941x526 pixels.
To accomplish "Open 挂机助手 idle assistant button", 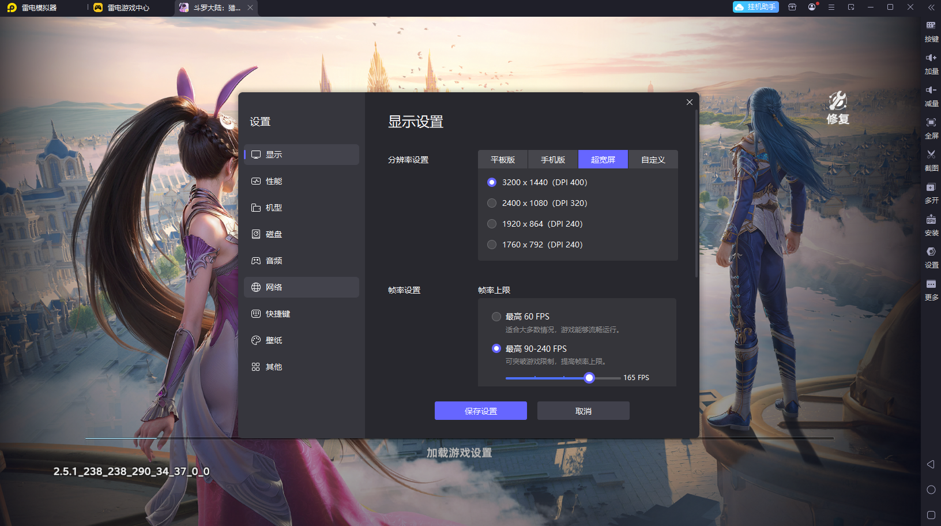I will coord(755,7).
